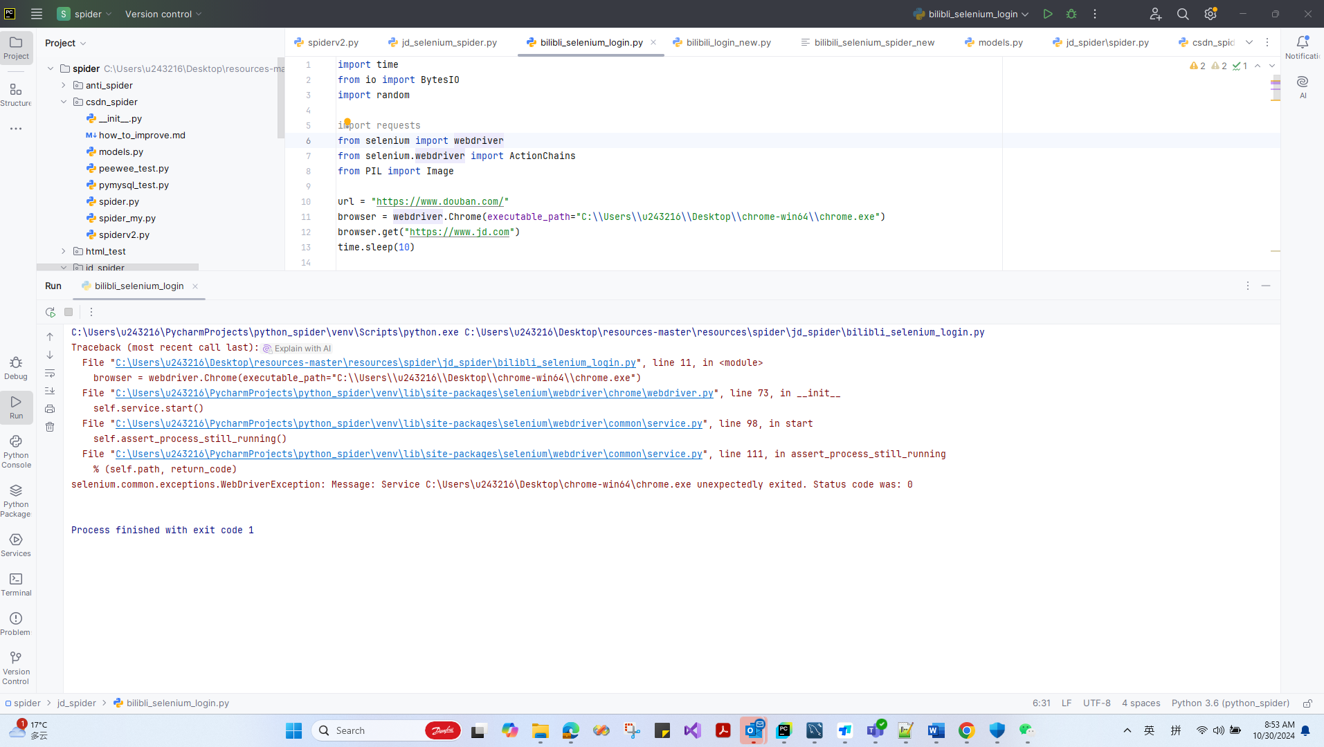
Task: Open Search Everywhere magnifier
Action: click(1183, 14)
